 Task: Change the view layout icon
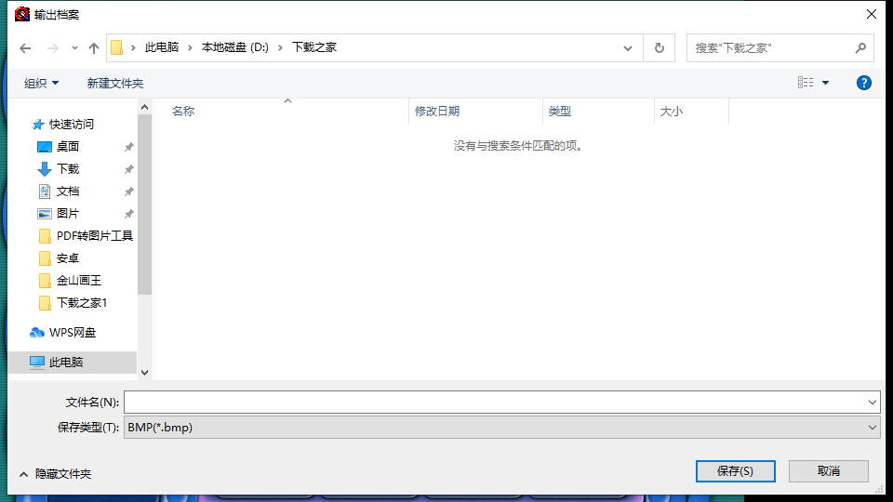[x=806, y=83]
